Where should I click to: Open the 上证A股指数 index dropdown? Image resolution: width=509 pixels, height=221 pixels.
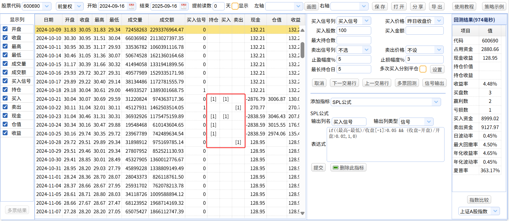(x=495, y=211)
